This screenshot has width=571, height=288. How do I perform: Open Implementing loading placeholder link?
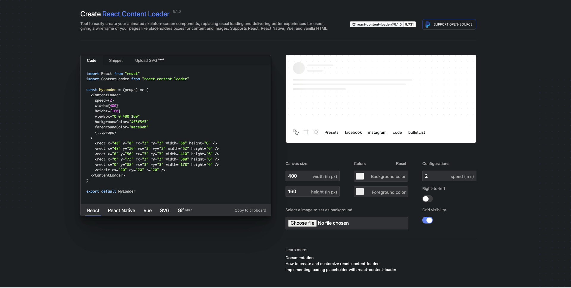click(341, 270)
